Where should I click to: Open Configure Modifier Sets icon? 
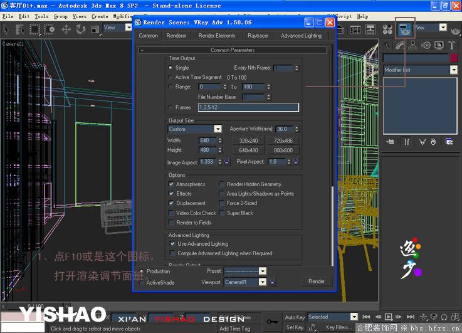click(x=449, y=142)
